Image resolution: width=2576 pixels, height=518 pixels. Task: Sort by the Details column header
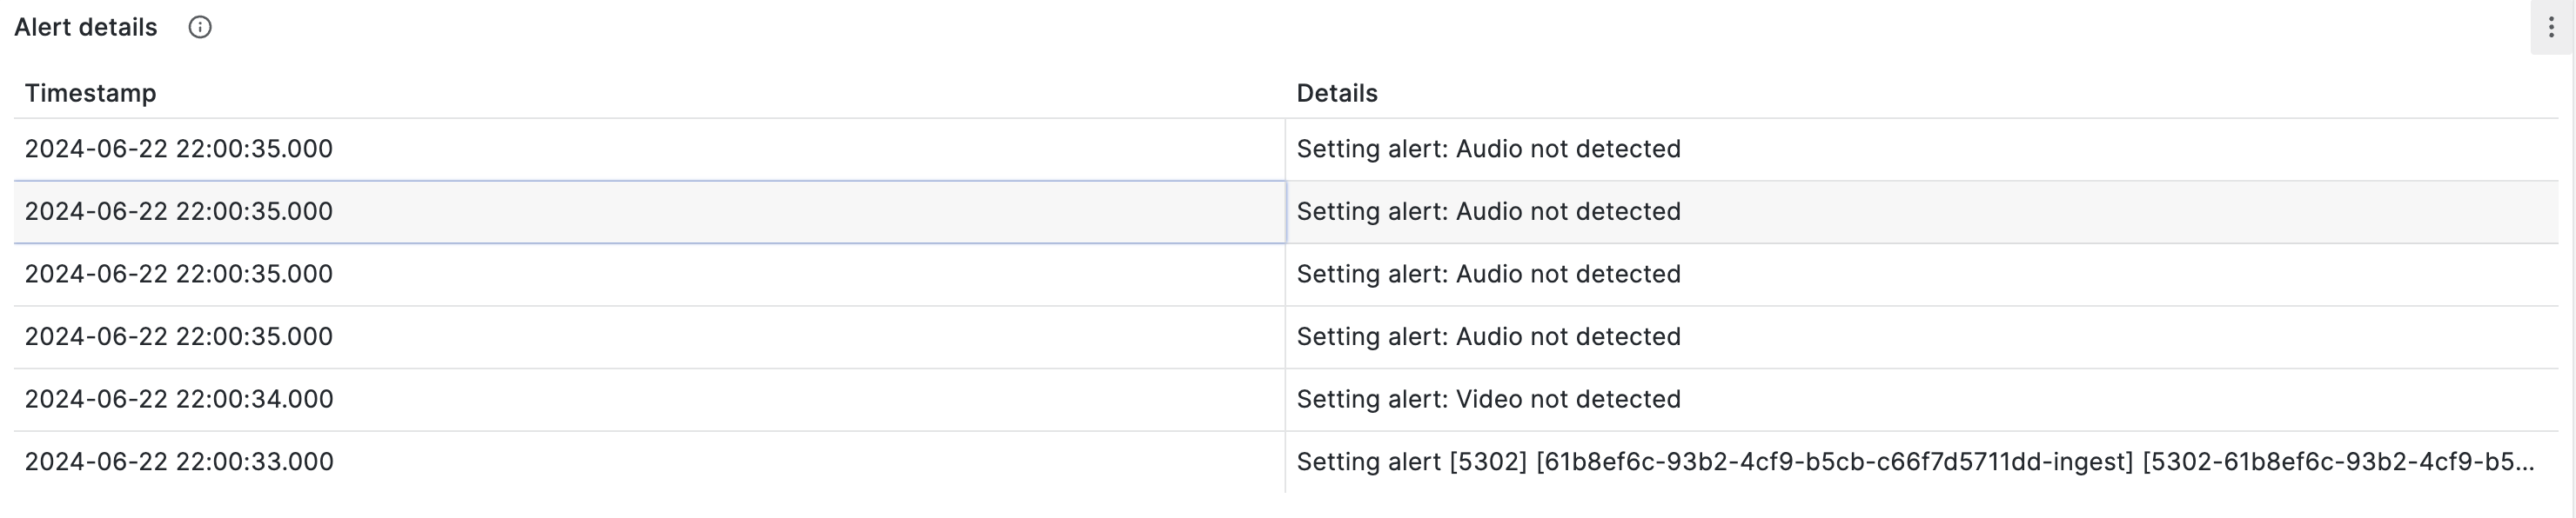(1337, 93)
